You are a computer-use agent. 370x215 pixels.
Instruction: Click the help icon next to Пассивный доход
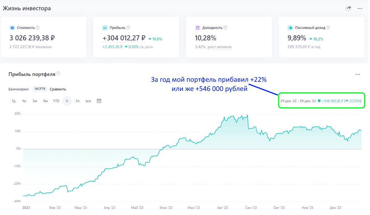coord(328,28)
